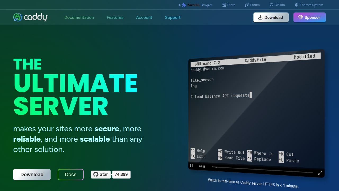Click Download button in the navigation bar

(x=271, y=18)
